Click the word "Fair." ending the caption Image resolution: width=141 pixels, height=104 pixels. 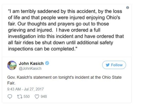point(11,83)
